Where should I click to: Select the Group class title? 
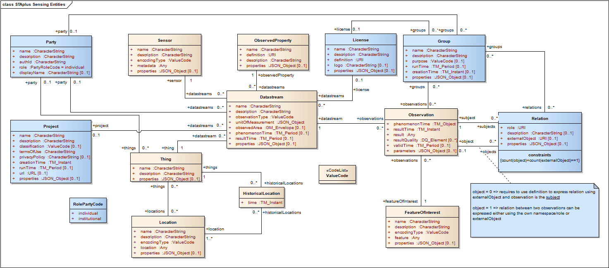[x=444, y=41]
